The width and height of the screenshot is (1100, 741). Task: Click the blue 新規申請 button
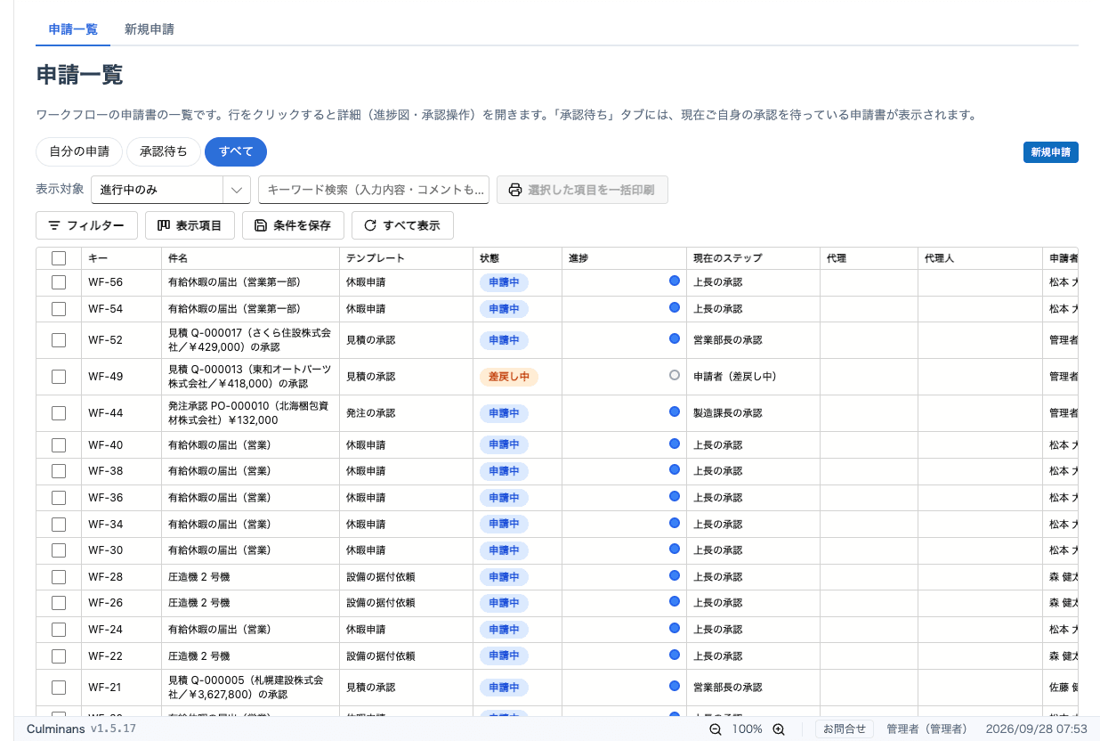[1051, 152]
